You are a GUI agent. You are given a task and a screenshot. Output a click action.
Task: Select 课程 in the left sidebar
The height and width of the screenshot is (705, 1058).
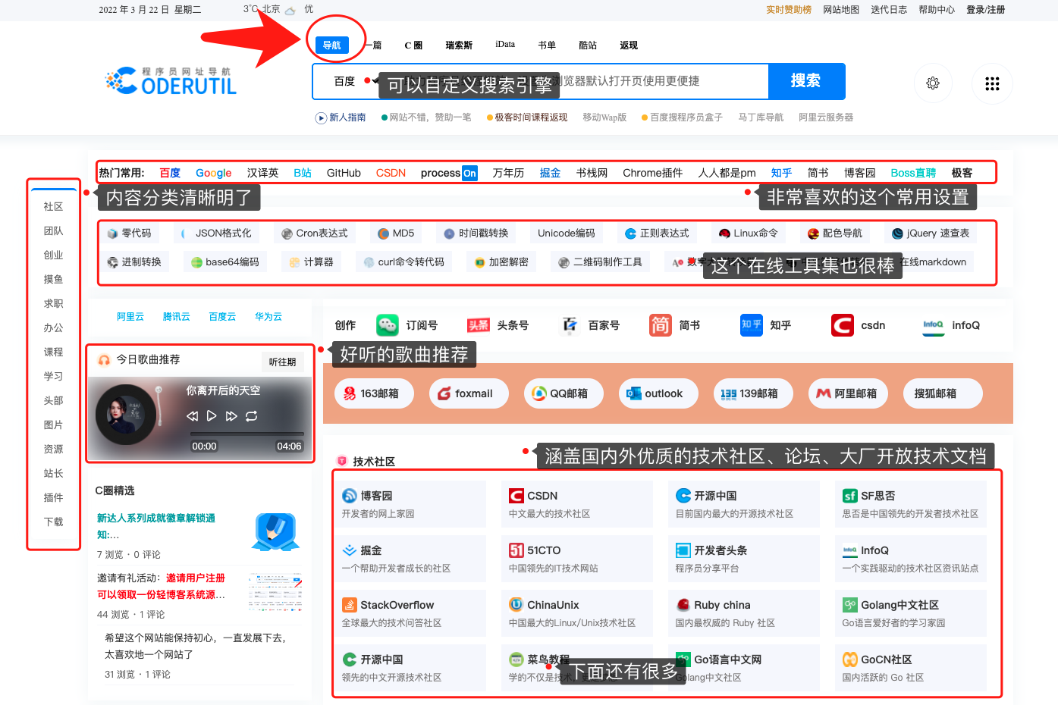pyautogui.click(x=53, y=352)
